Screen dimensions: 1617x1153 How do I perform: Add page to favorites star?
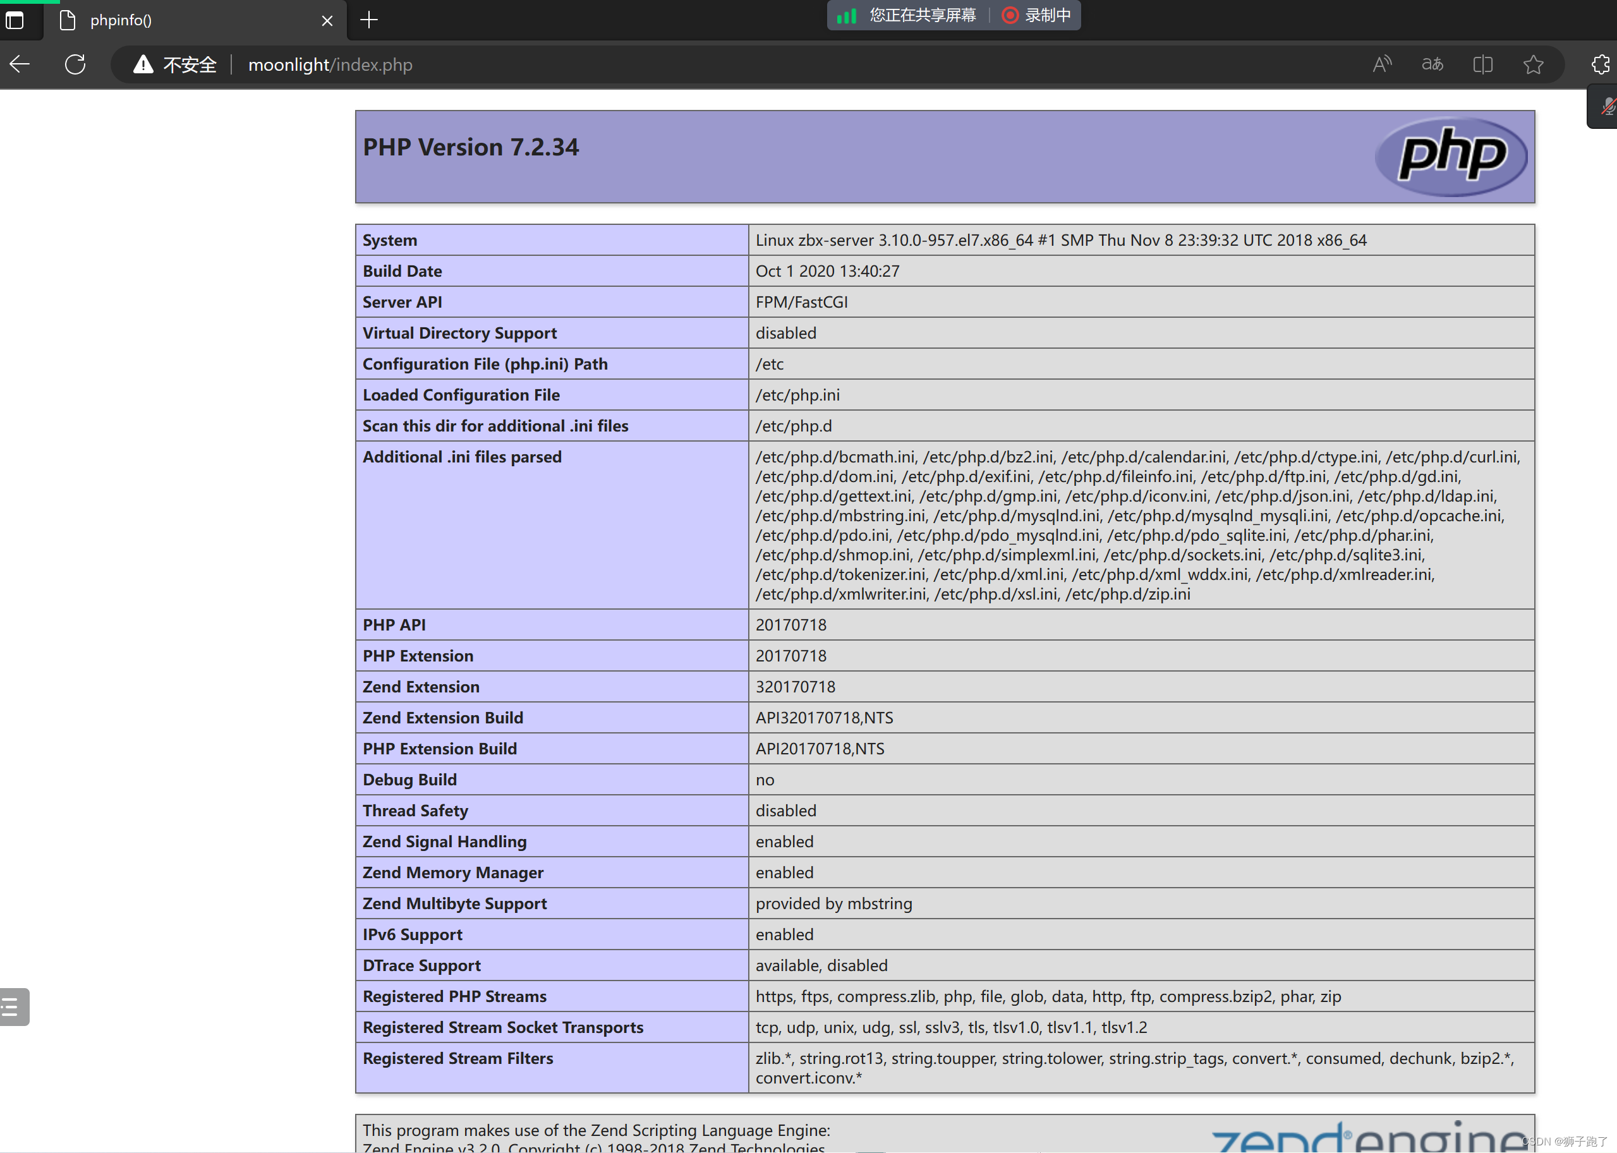[x=1533, y=64]
